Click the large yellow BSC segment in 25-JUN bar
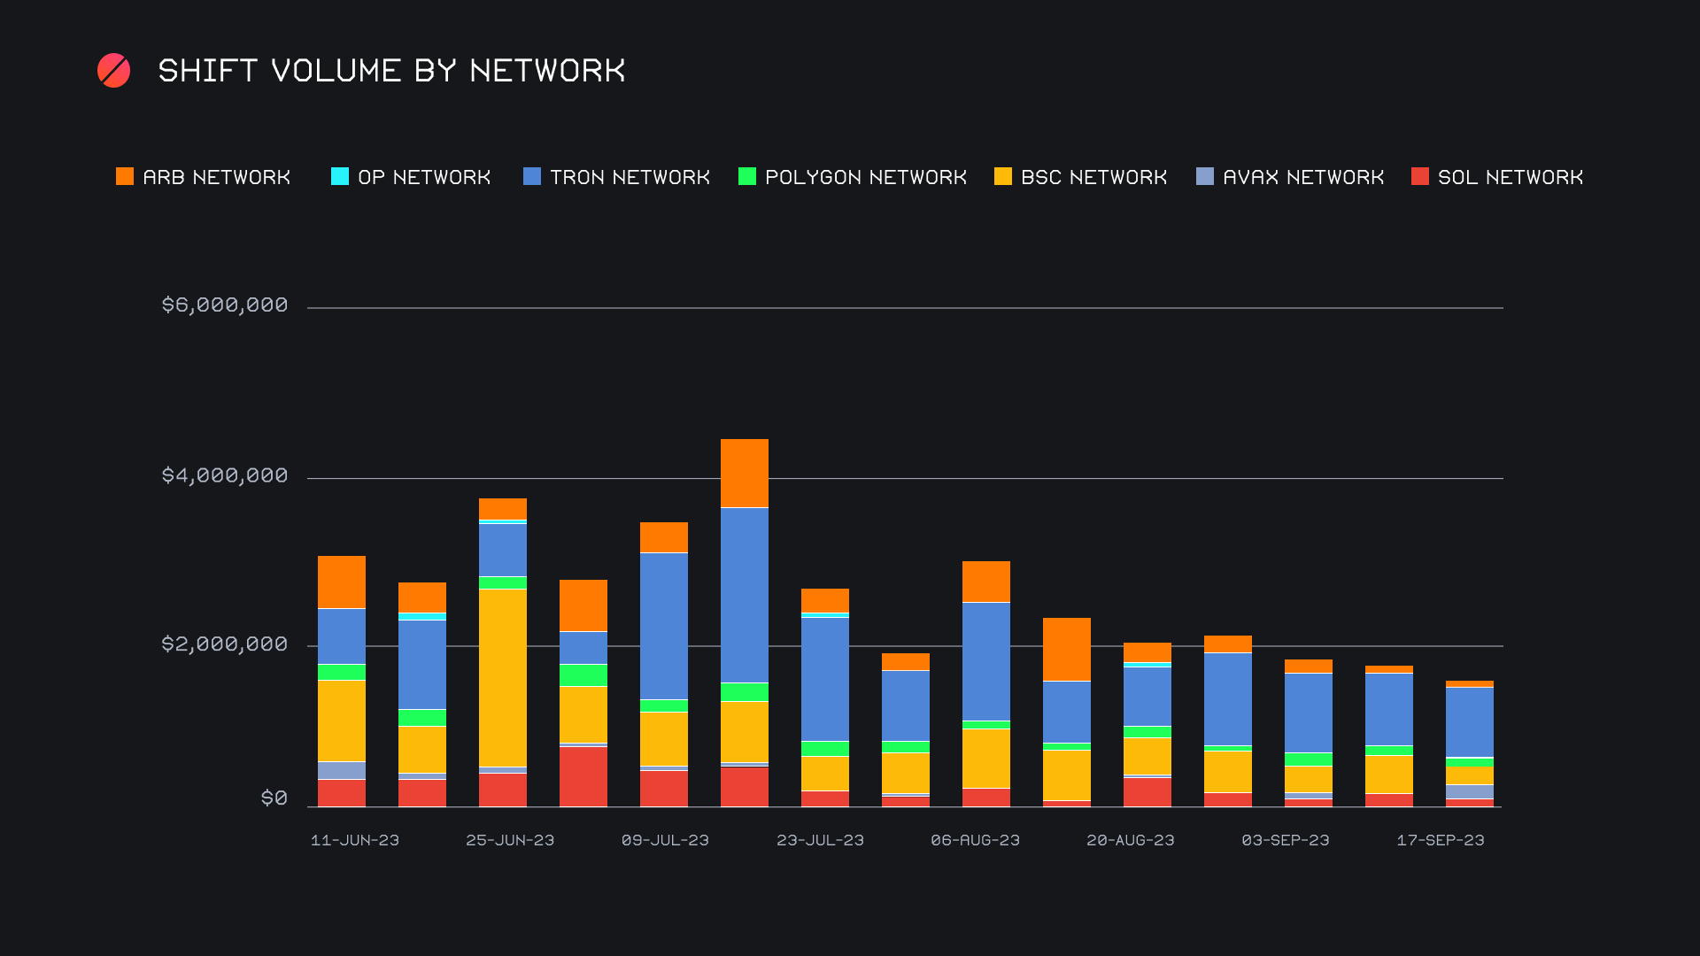This screenshot has height=956, width=1700. 503,677
